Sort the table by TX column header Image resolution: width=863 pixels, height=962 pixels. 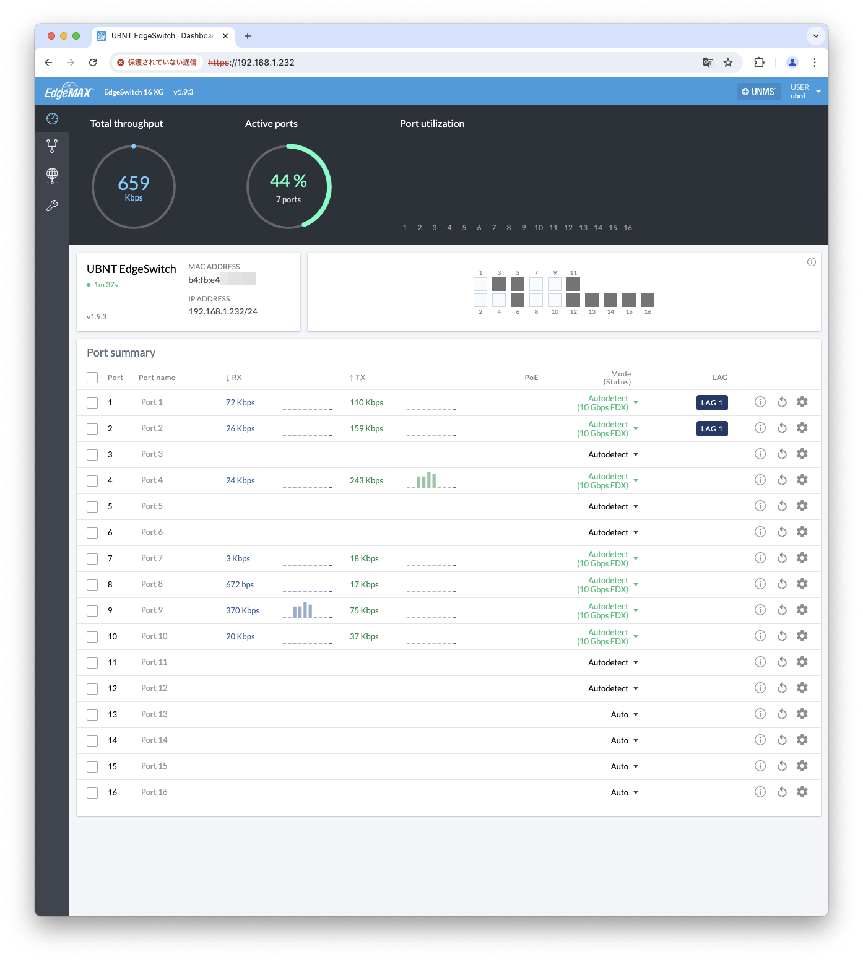[358, 378]
